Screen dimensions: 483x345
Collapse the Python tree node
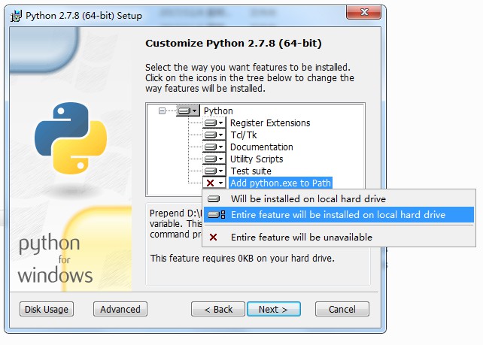coord(162,110)
